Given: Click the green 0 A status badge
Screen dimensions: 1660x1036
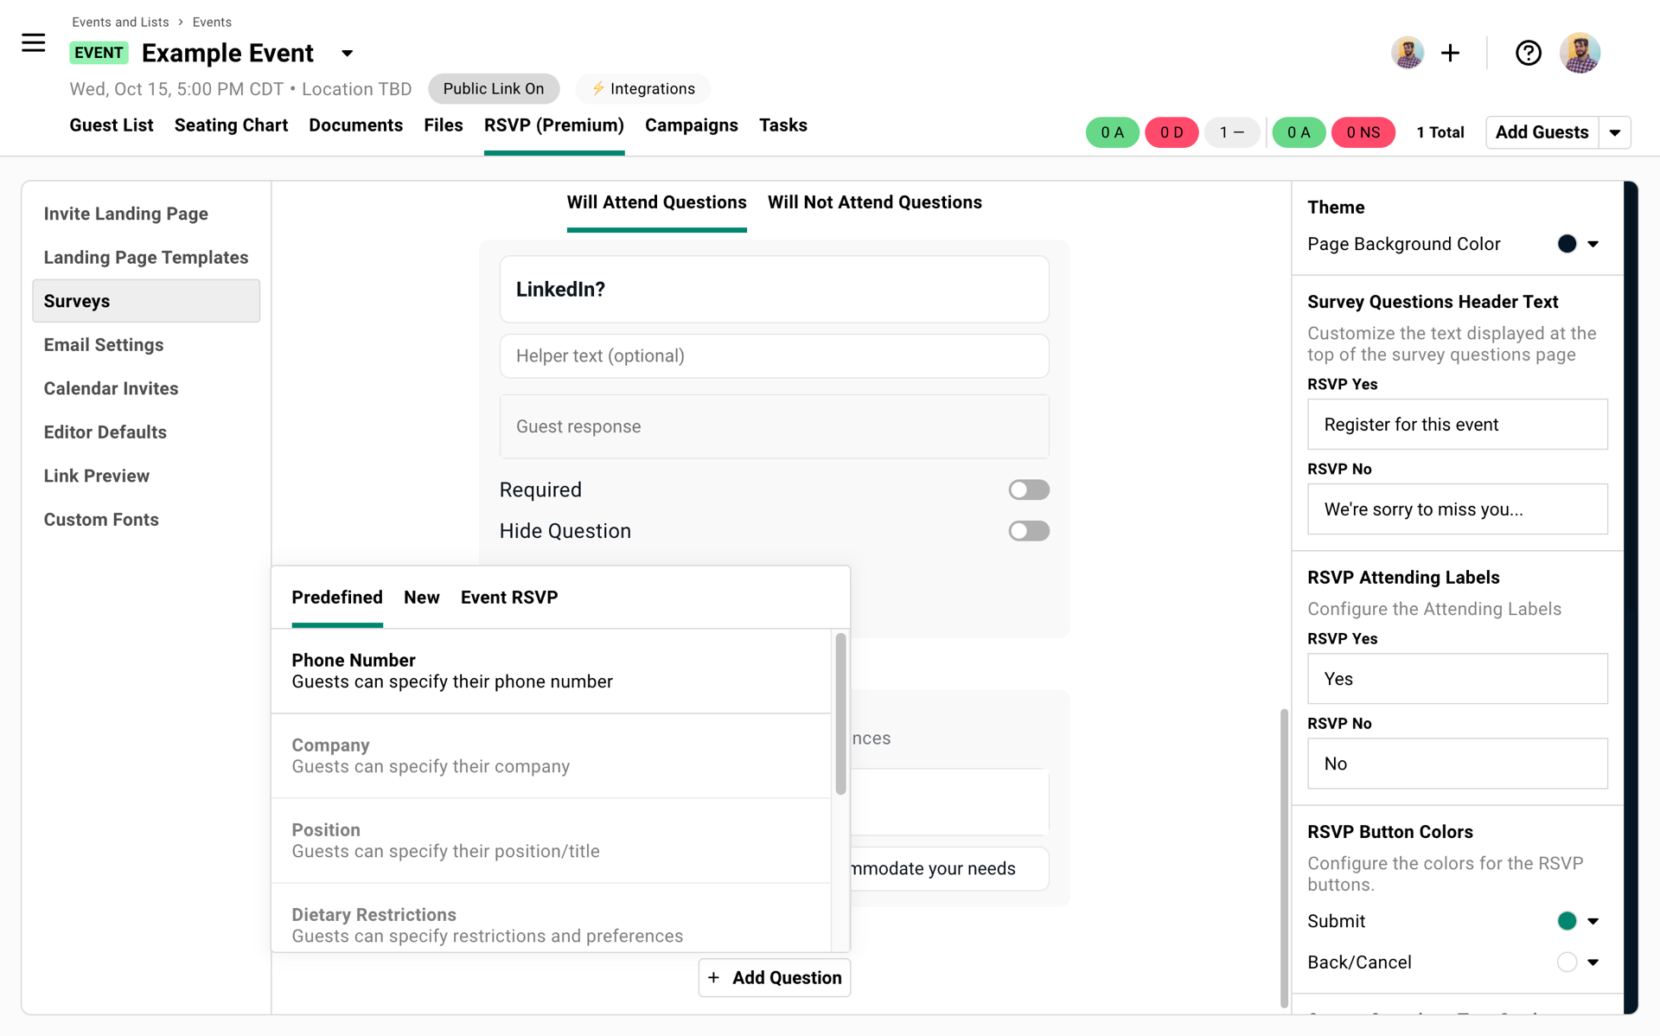Looking at the screenshot, I should pos(1112,132).
